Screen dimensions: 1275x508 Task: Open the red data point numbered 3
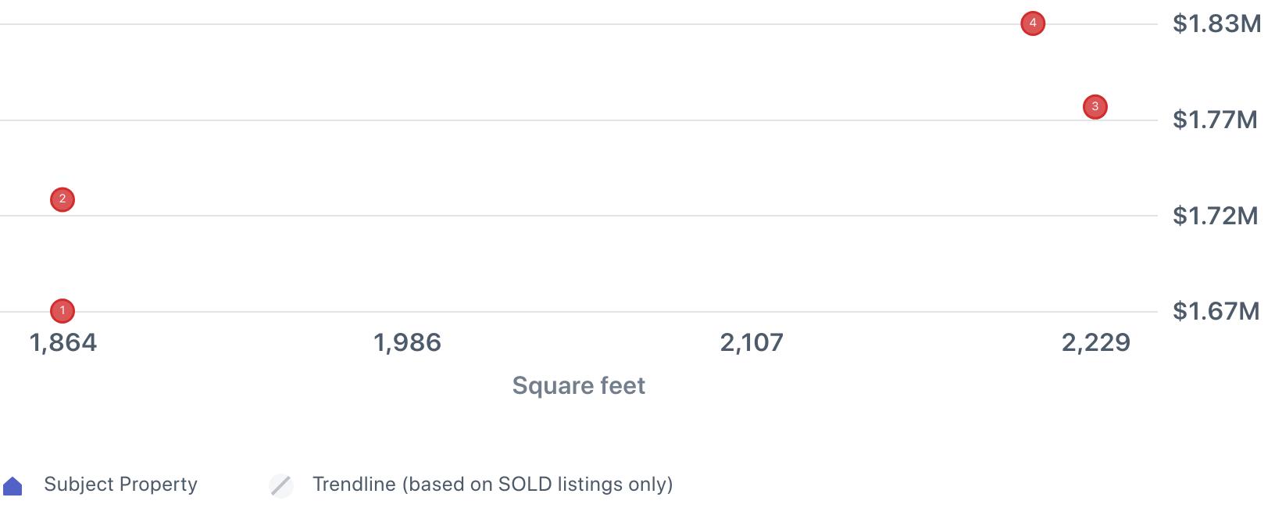(1095, 107)
